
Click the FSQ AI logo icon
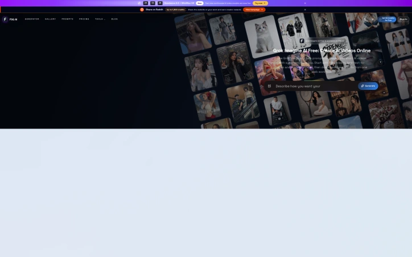click(x=5, y=19)
